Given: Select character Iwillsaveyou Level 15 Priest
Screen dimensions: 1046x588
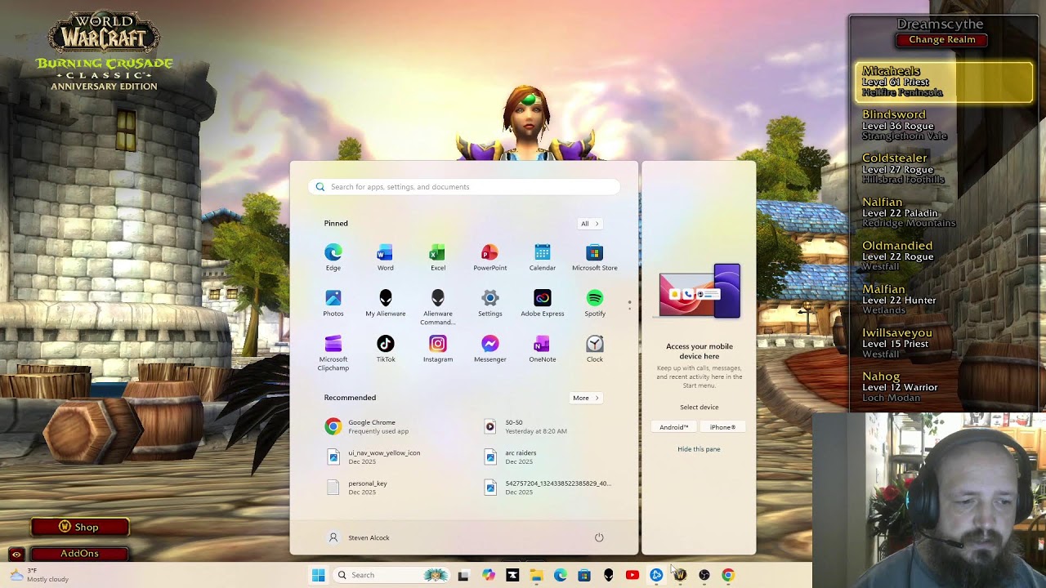Looking at the screenshot, I should coord(944,343).
